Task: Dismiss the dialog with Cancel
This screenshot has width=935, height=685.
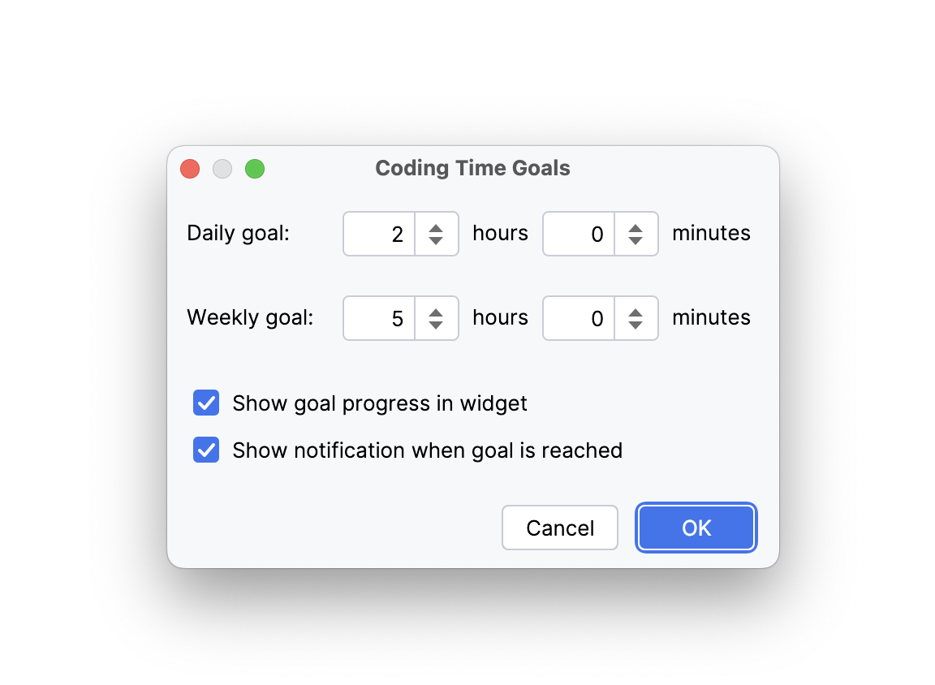Action: 559,528
